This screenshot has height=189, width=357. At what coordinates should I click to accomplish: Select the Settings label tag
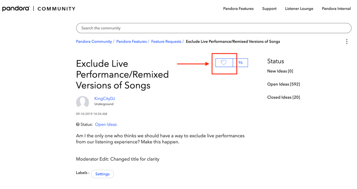103,174
